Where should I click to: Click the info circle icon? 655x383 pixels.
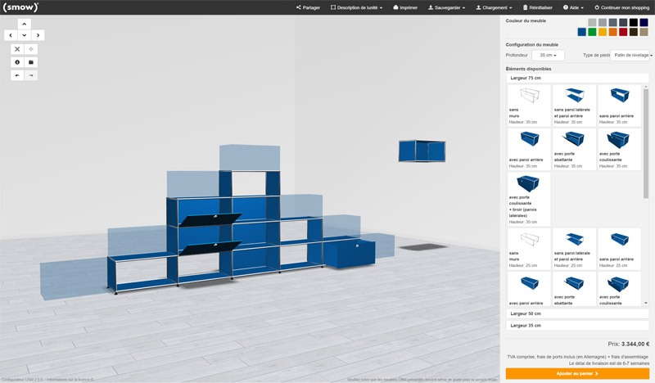tap(17, 62)
